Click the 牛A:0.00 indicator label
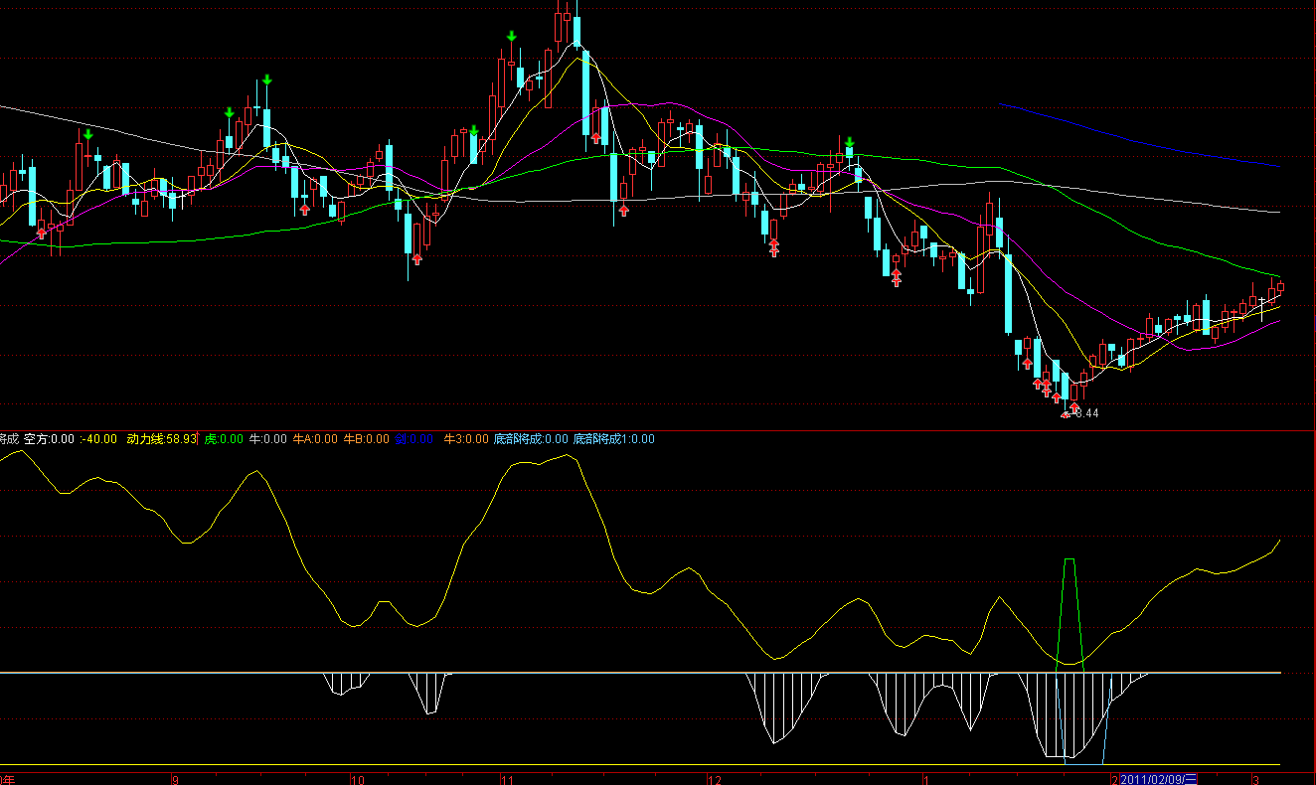 (315, 438)
